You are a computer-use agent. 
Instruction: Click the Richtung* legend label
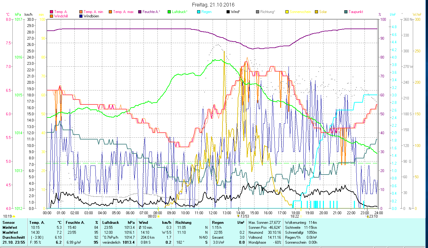pyautogui.click(x=267, y=12)
